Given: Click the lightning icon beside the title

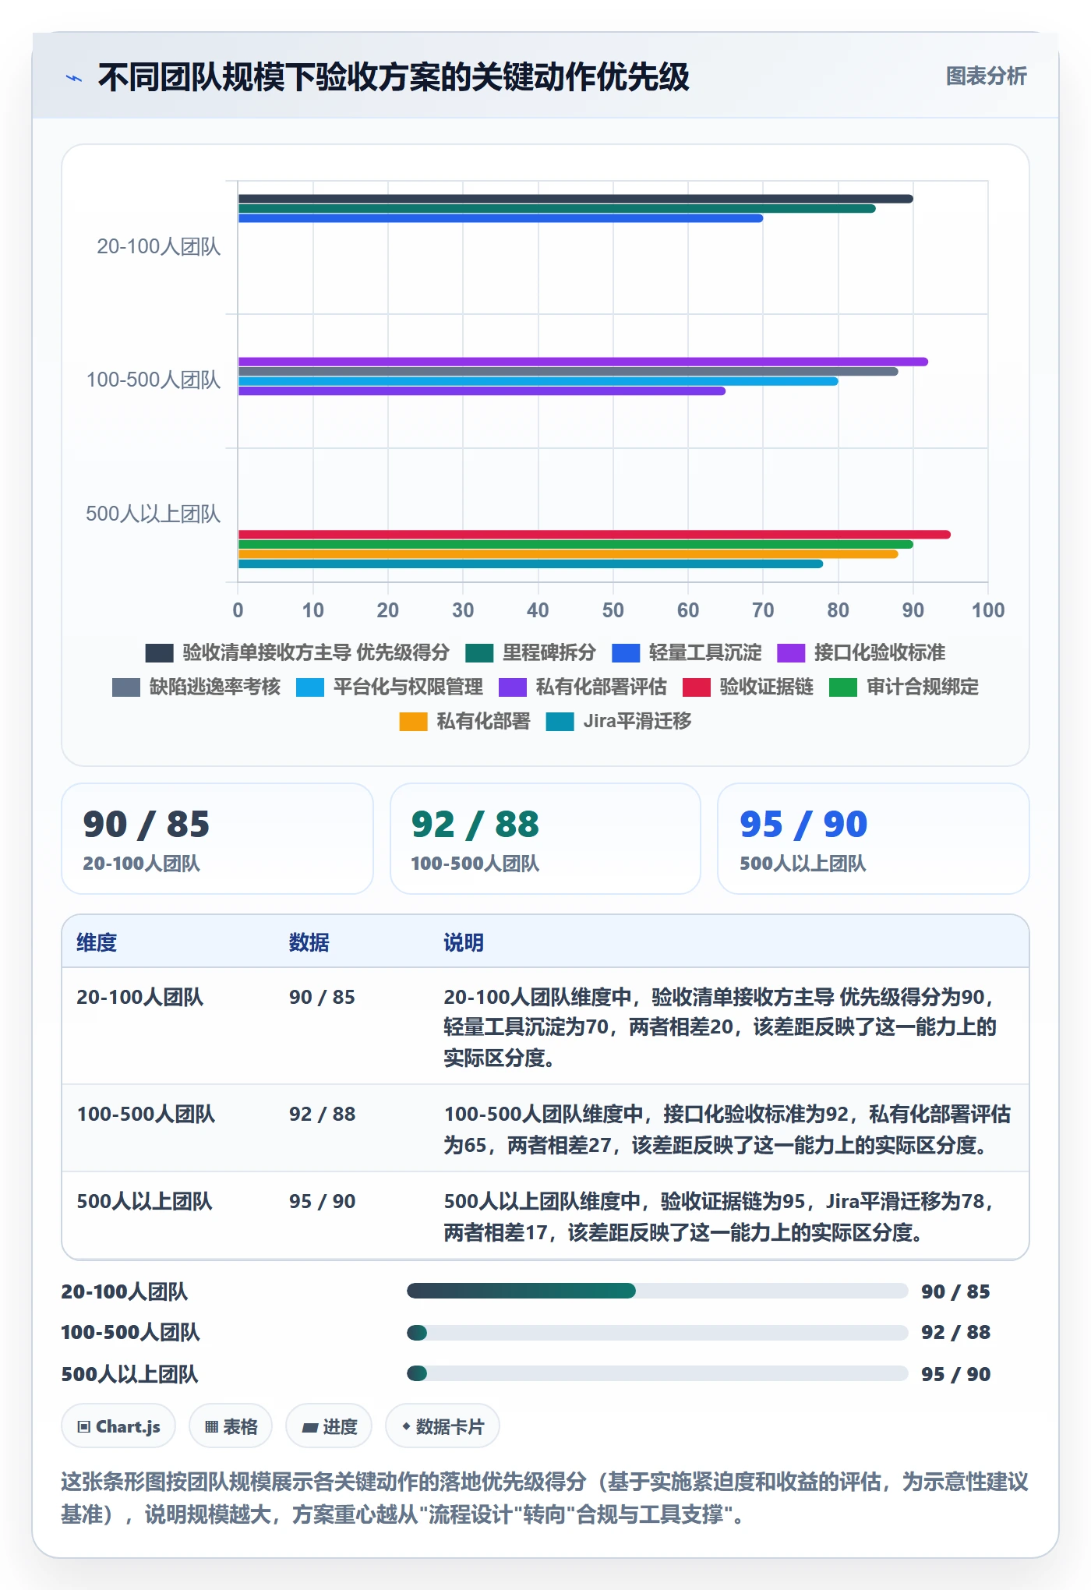Looking at the screenshot, I should coord(74,78).
